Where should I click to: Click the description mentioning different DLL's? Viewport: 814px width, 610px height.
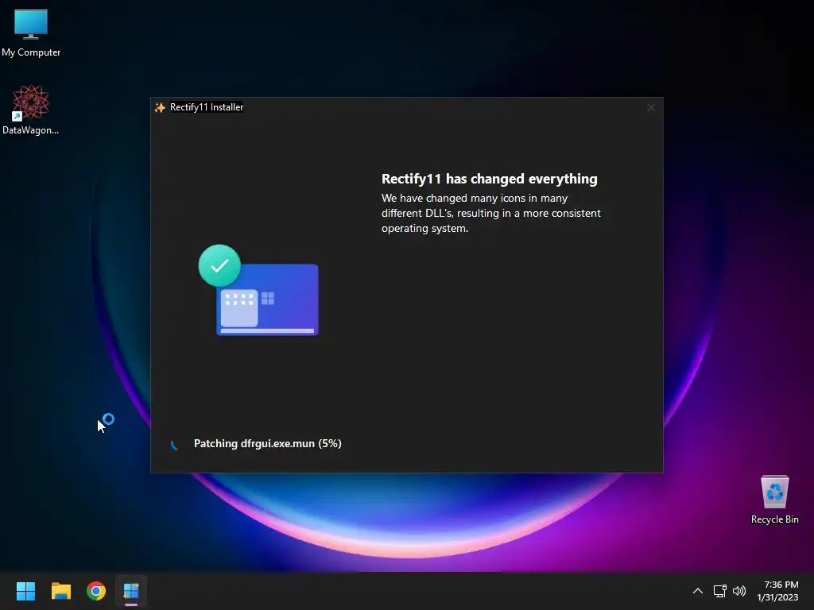pos(491,213)
